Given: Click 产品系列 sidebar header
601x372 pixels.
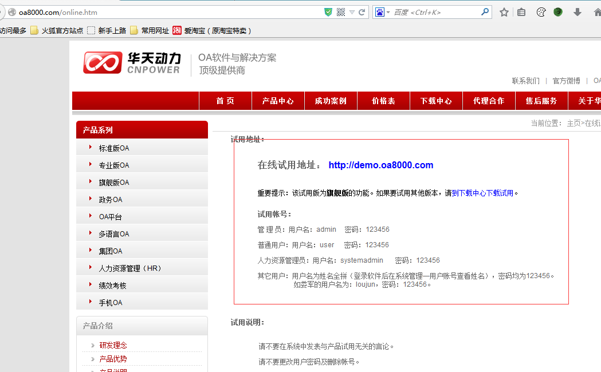Looking at the screenshot, I should pyautogui.click(x=142, y=130).
